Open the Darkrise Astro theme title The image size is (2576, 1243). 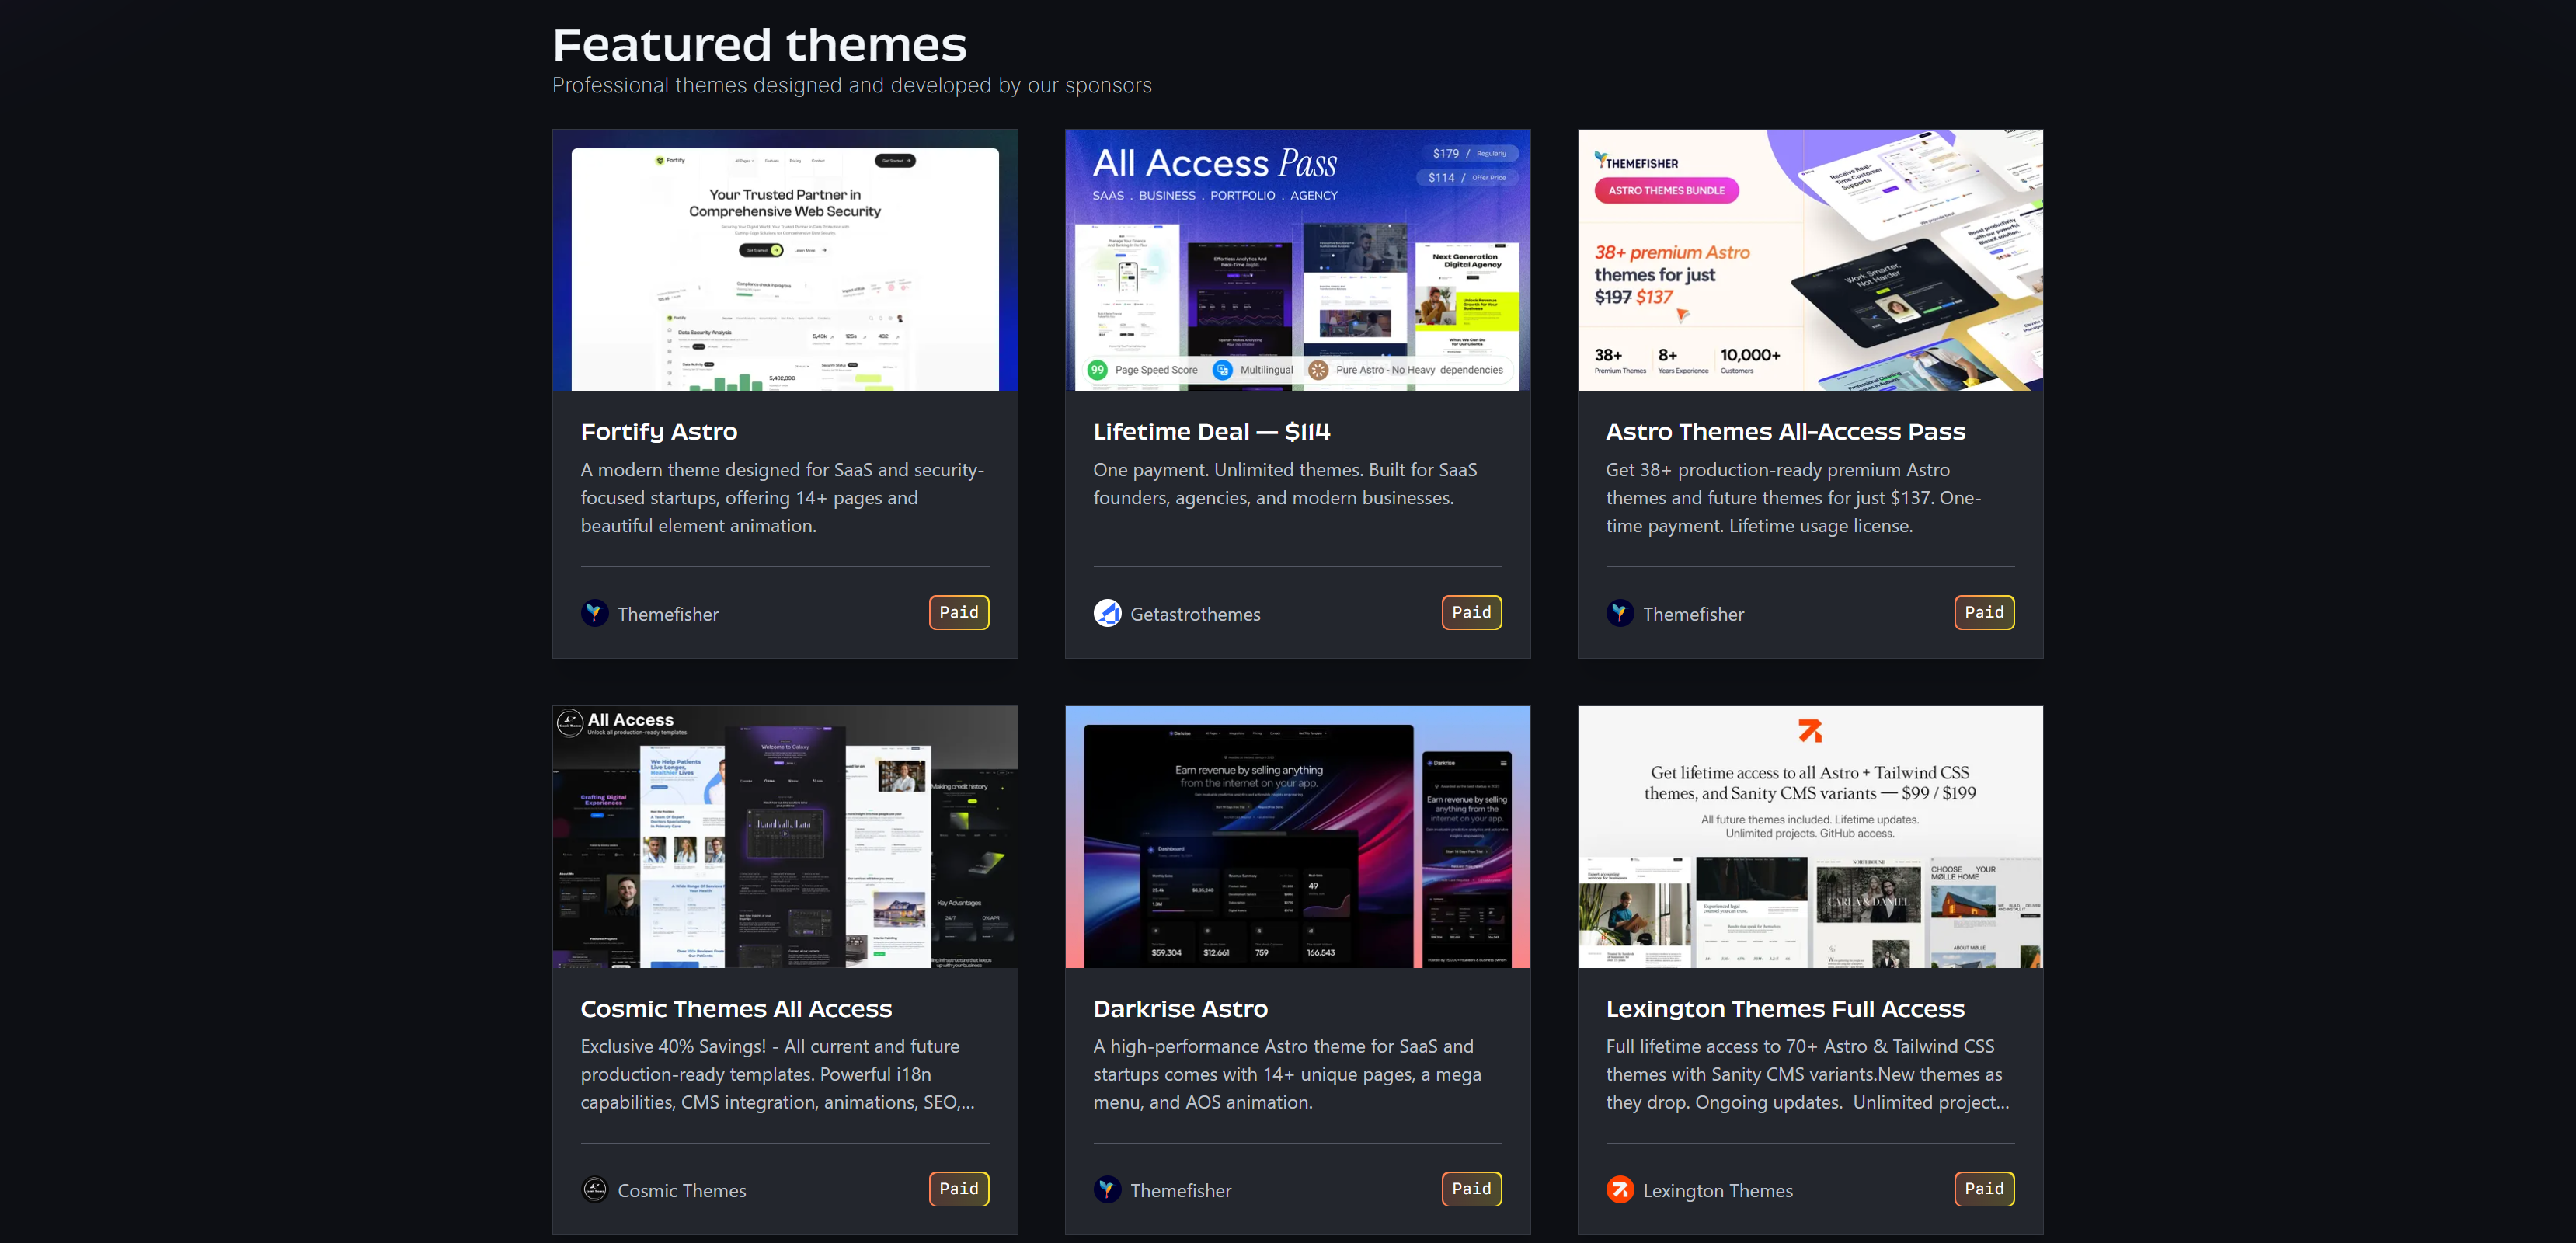[x=1181, y=1009]
